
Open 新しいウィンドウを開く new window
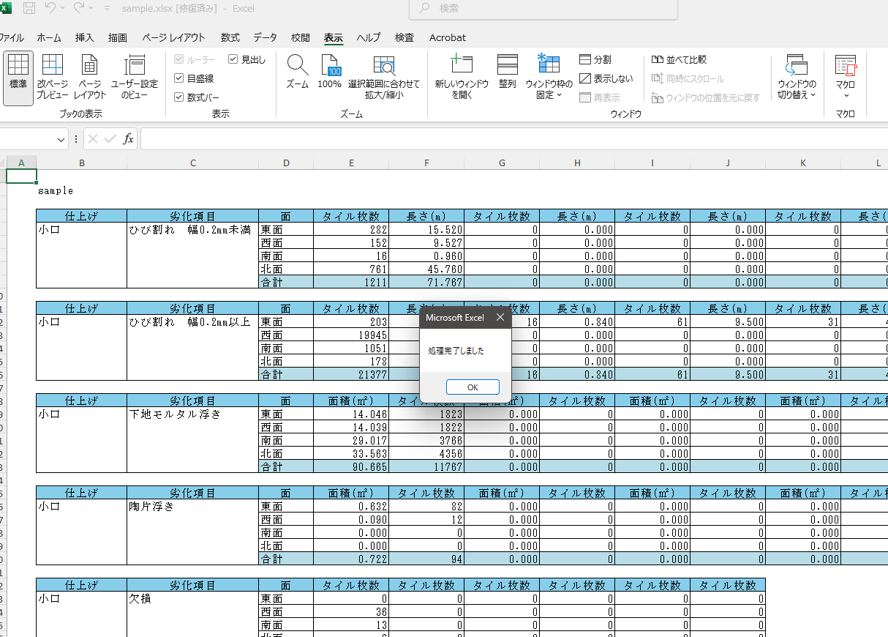coord(461,66)
